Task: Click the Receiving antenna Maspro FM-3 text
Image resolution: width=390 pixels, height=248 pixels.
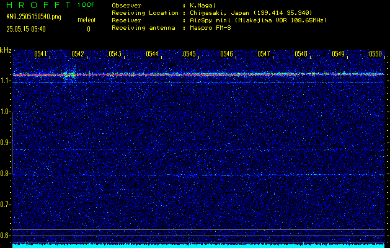Action: click(x=210, y=28)
